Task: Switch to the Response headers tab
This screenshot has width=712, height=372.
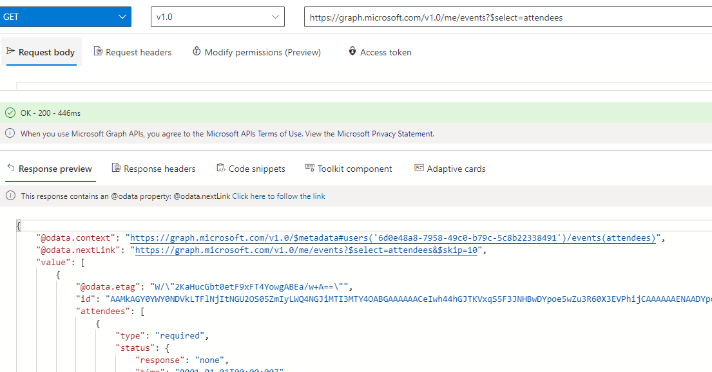Action: point(153,169)
